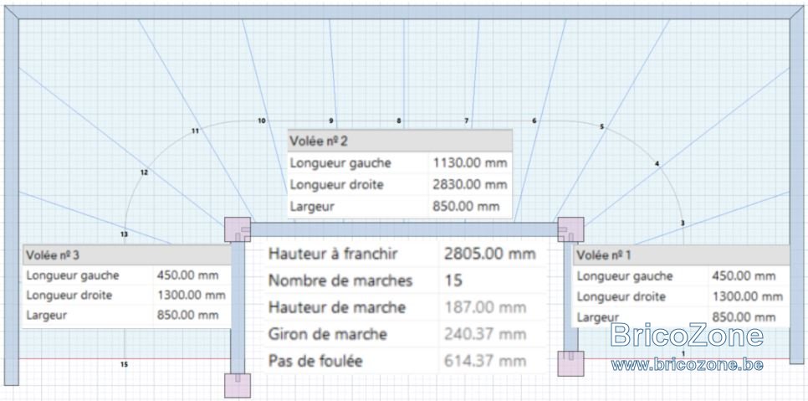Screen dimensions: 808x401
Task: Click step number 8 on the walking line
Action: [398, 121]
